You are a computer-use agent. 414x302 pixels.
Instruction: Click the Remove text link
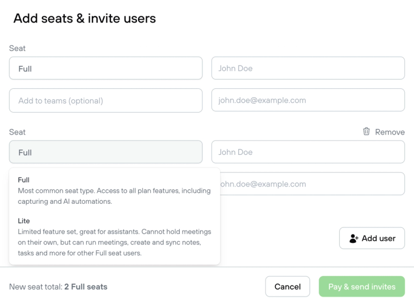pyautogui.click(x=390, y=132)
